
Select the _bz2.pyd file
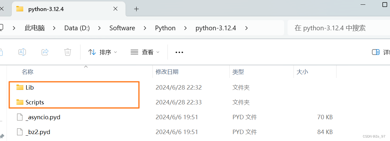(x=38, y=132)
